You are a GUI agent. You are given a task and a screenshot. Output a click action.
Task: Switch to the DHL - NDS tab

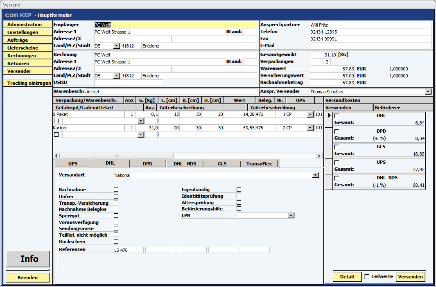tap(185, 163)
